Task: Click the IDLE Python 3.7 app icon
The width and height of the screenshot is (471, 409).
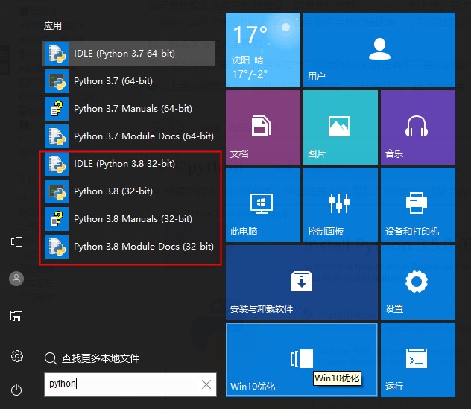Action: (x=57, y=54)
